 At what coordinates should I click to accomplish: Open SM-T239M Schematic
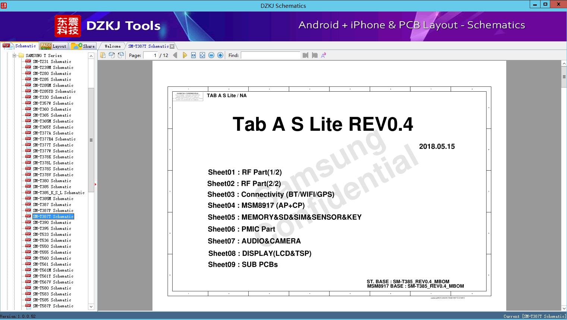click(x=53, y=67)
